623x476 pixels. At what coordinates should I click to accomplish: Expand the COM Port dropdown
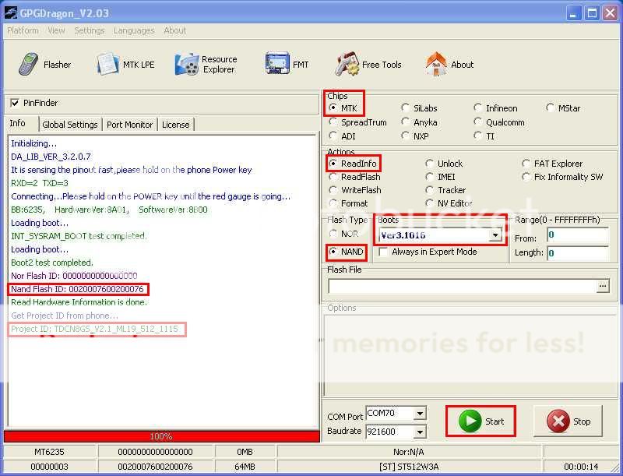click(420, 414)
